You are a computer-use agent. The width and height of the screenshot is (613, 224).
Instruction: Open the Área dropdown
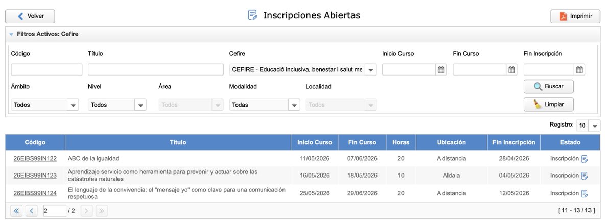pos(218,105)
